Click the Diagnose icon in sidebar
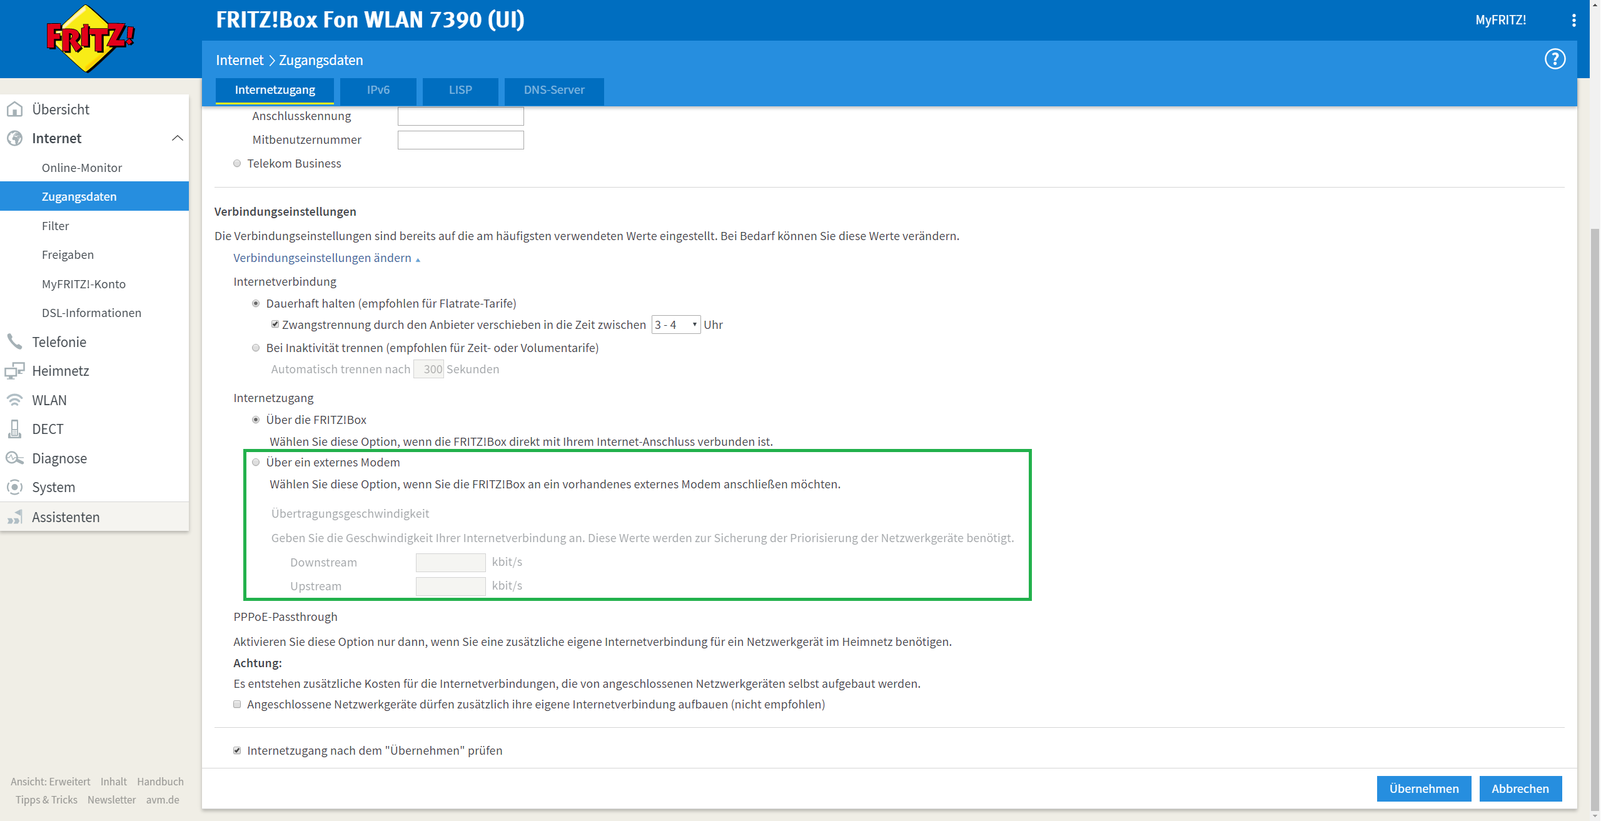Screen dimensions: 1601x821 [x=15, y=458]
